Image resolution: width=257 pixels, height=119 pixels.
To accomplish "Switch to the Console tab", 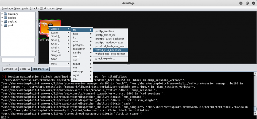I will coord(8,69).
